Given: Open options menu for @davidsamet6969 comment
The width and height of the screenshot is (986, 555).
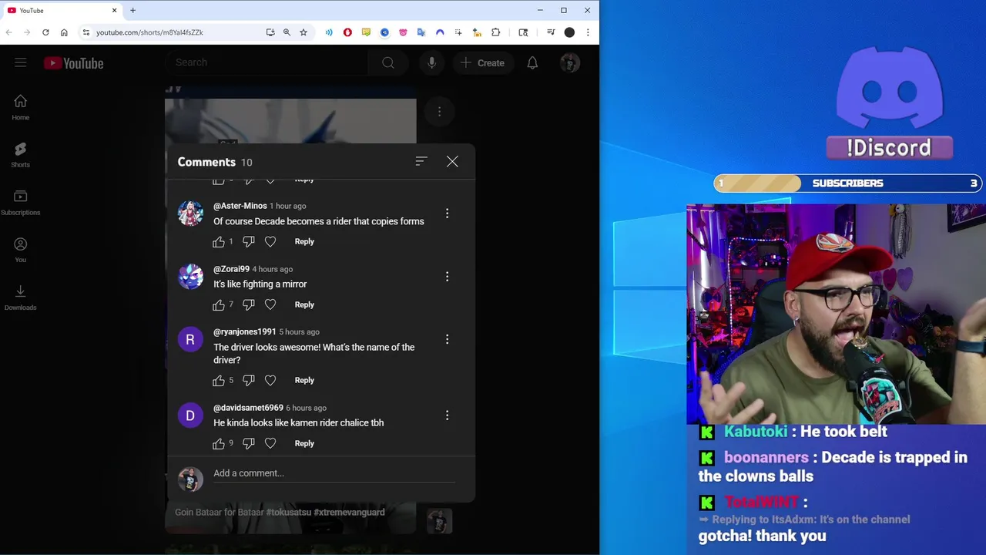Looking at the screenshot, I should pos(447,415).
